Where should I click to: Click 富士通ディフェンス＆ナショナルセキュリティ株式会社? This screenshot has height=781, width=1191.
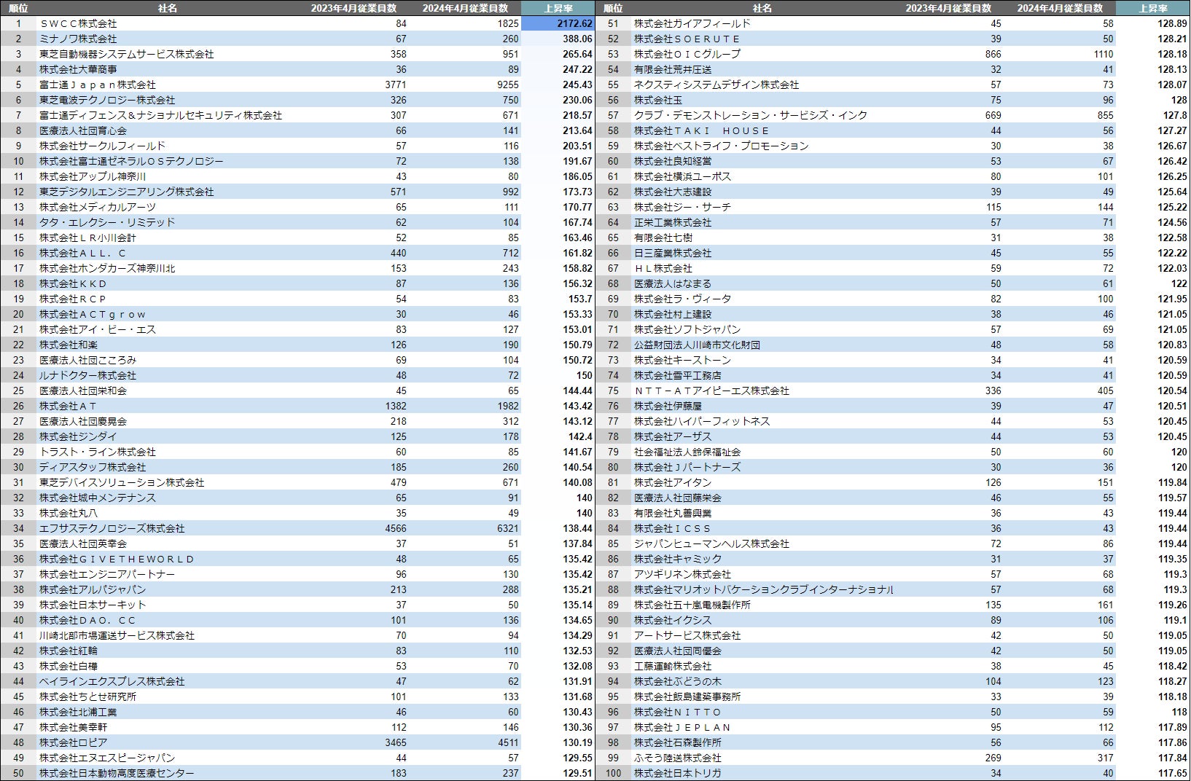tap(160, 115)
